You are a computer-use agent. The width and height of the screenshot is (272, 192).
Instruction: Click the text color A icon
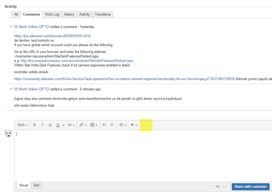click(58, 125)
